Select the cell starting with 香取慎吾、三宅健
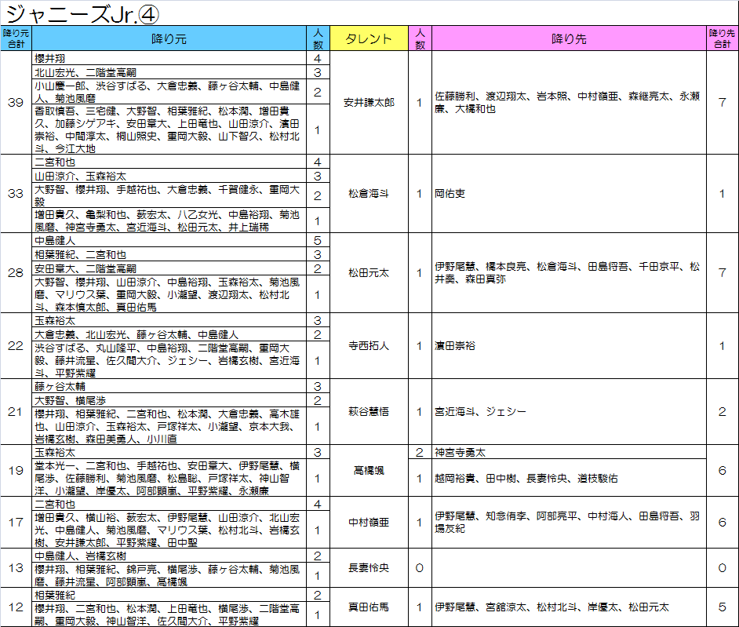 169,129
